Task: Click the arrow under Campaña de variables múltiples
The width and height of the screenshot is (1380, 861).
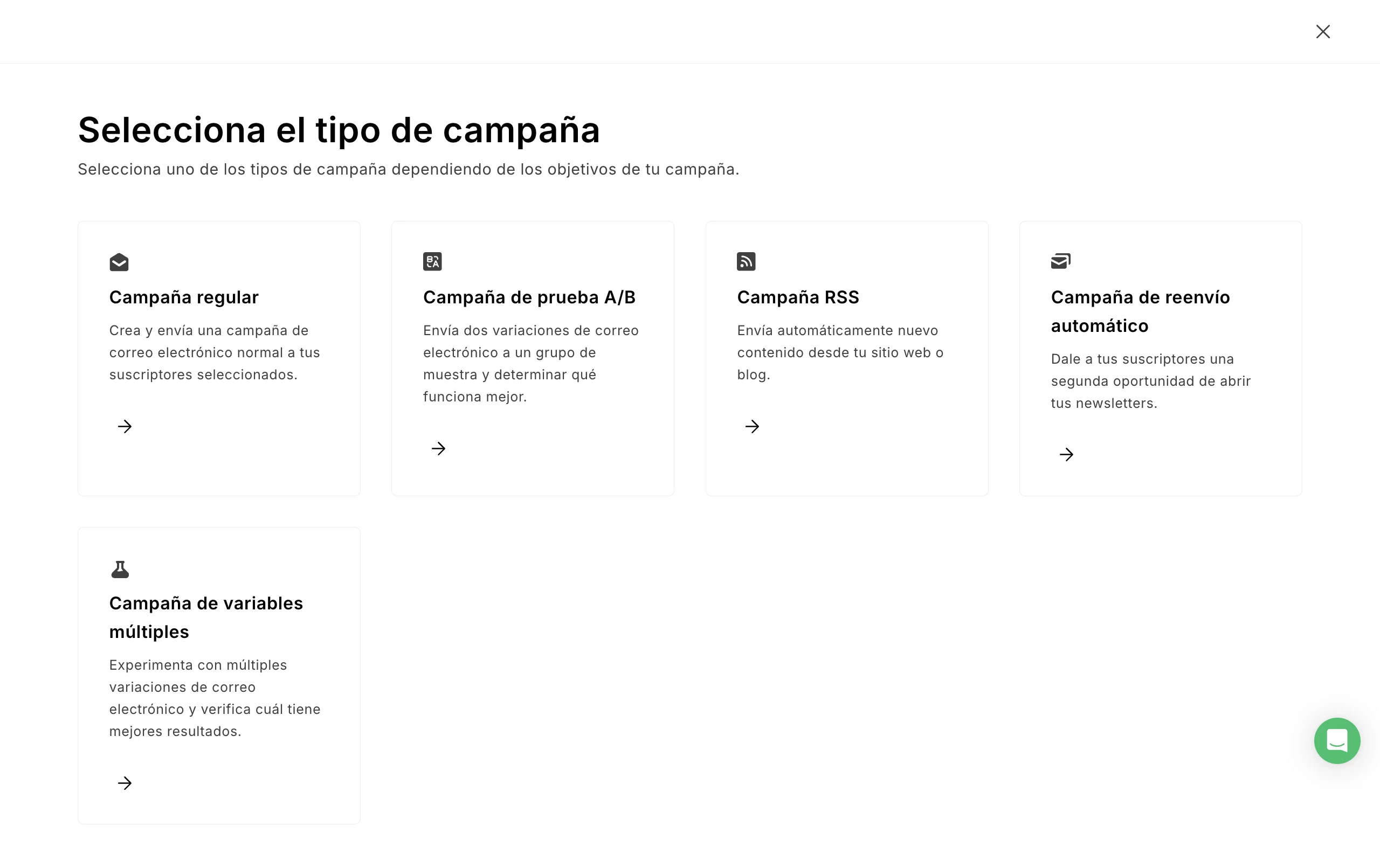Action: [x=125, y=783]
